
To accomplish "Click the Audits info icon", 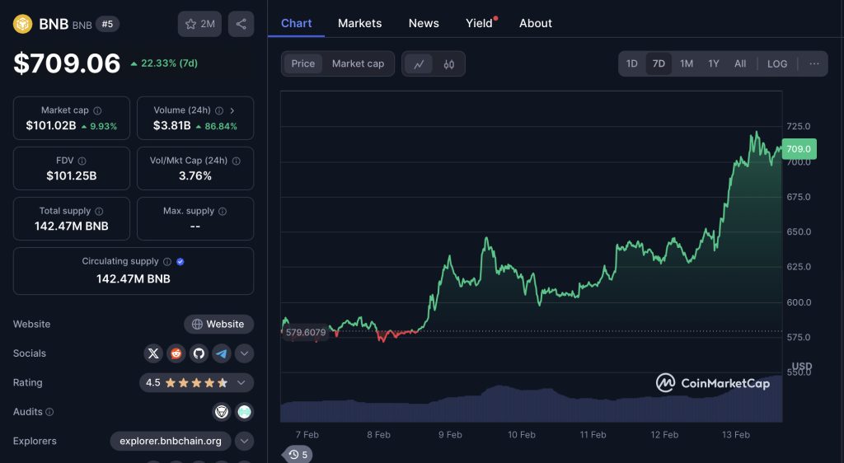I will coord(49,412).
